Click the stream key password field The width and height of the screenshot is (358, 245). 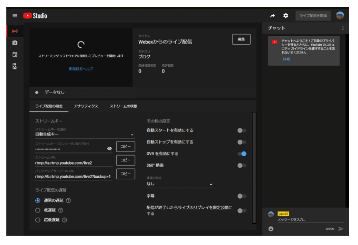(x=71, y=149)
